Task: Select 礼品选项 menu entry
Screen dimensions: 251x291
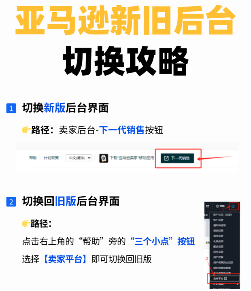Action: tap(218, 241)
